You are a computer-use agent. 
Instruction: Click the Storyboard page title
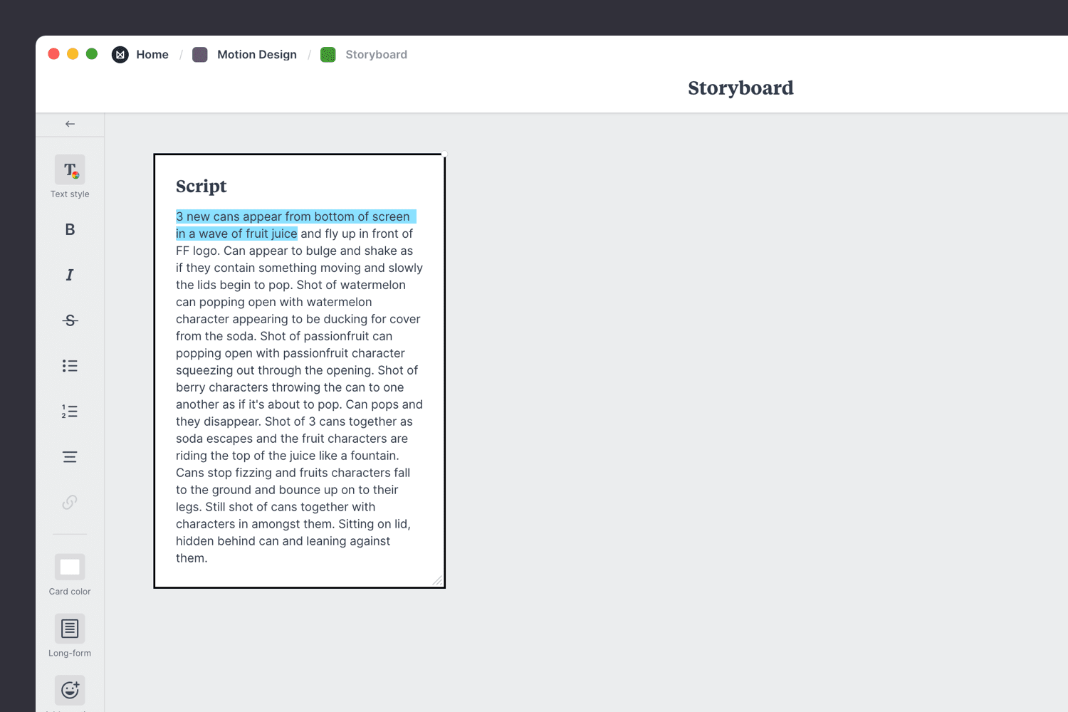(740, 88)
